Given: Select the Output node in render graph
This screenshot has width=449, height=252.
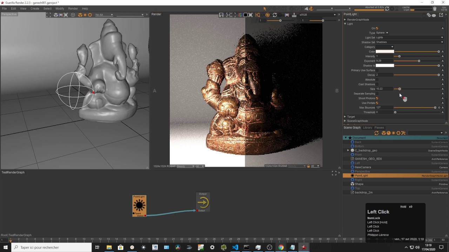Looking at the screenshot, I should (x=203, y=202).
